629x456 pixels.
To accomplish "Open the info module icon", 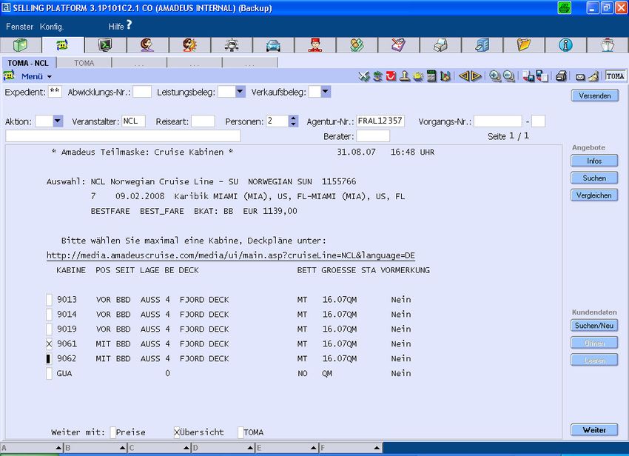I will coord(566,45).
